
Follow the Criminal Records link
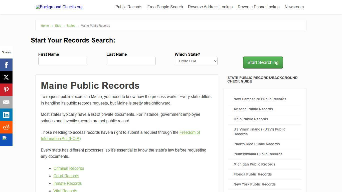69,168
